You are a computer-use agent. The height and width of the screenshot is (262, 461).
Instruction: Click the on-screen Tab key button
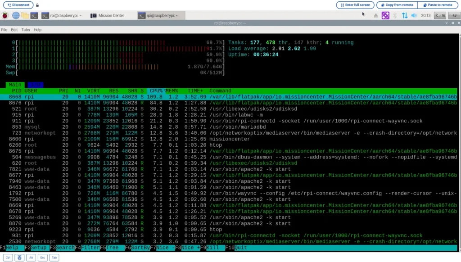(x=54, y=257)
